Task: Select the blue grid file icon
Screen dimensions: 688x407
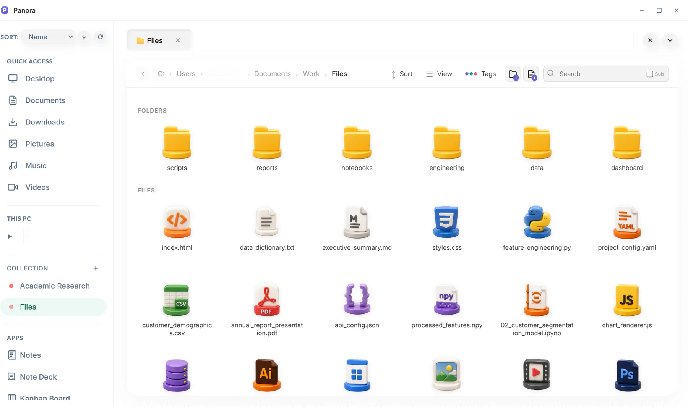Action: pos(357,375)
